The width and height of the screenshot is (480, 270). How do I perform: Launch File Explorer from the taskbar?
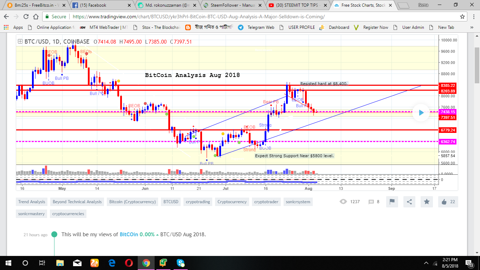(59, 263)
